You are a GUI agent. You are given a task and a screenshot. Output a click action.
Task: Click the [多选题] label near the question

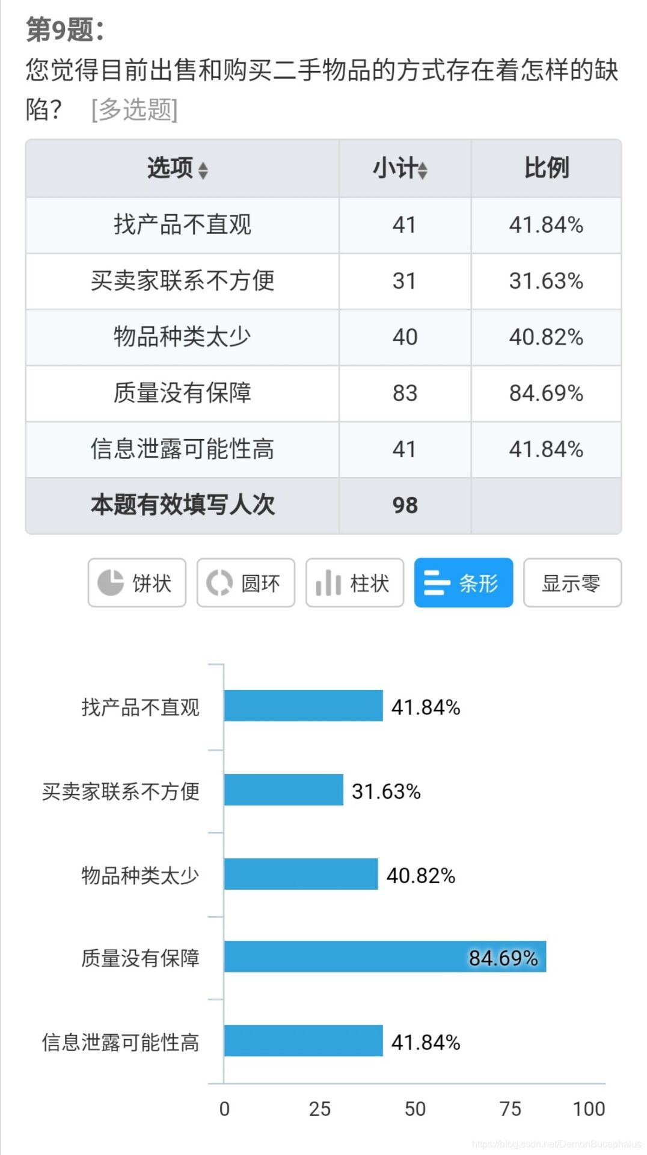tap(133, 109)
